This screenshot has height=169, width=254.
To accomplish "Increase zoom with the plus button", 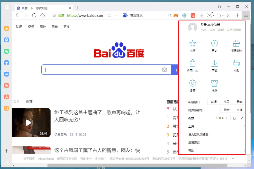I will 227,118.
